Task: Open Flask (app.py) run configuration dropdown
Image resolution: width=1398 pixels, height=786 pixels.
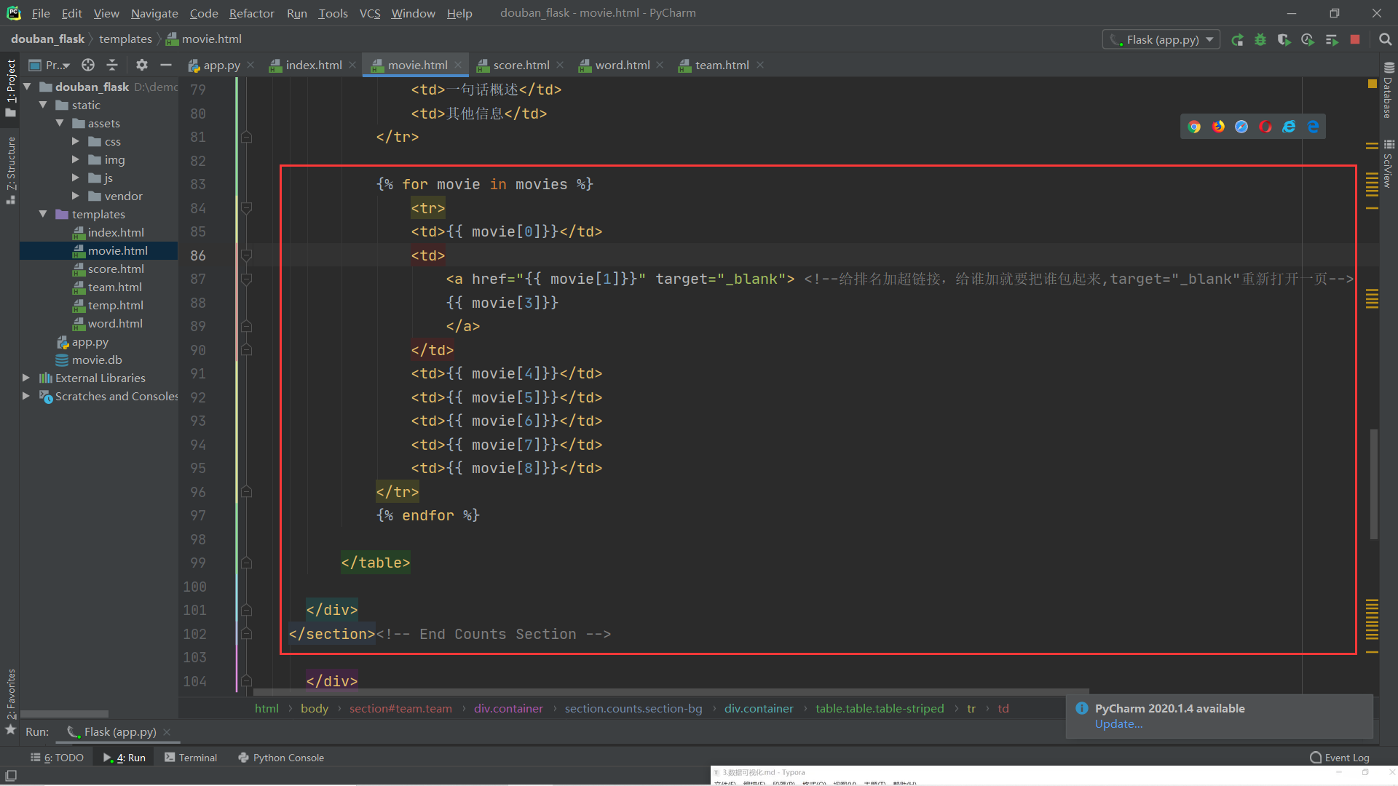Action: point(1161,40)
